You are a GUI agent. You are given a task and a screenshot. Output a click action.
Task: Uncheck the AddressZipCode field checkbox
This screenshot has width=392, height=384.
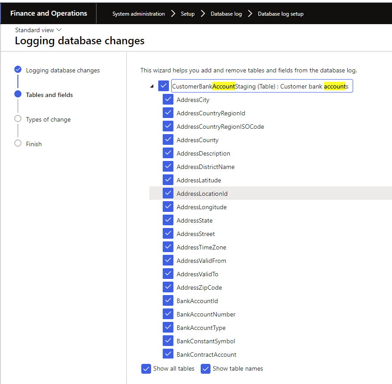[x=168, y=287]
